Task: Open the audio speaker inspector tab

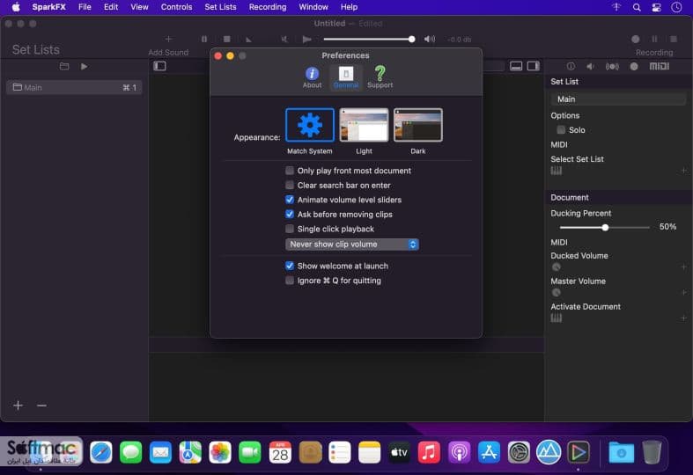Action: coord(590,66)
